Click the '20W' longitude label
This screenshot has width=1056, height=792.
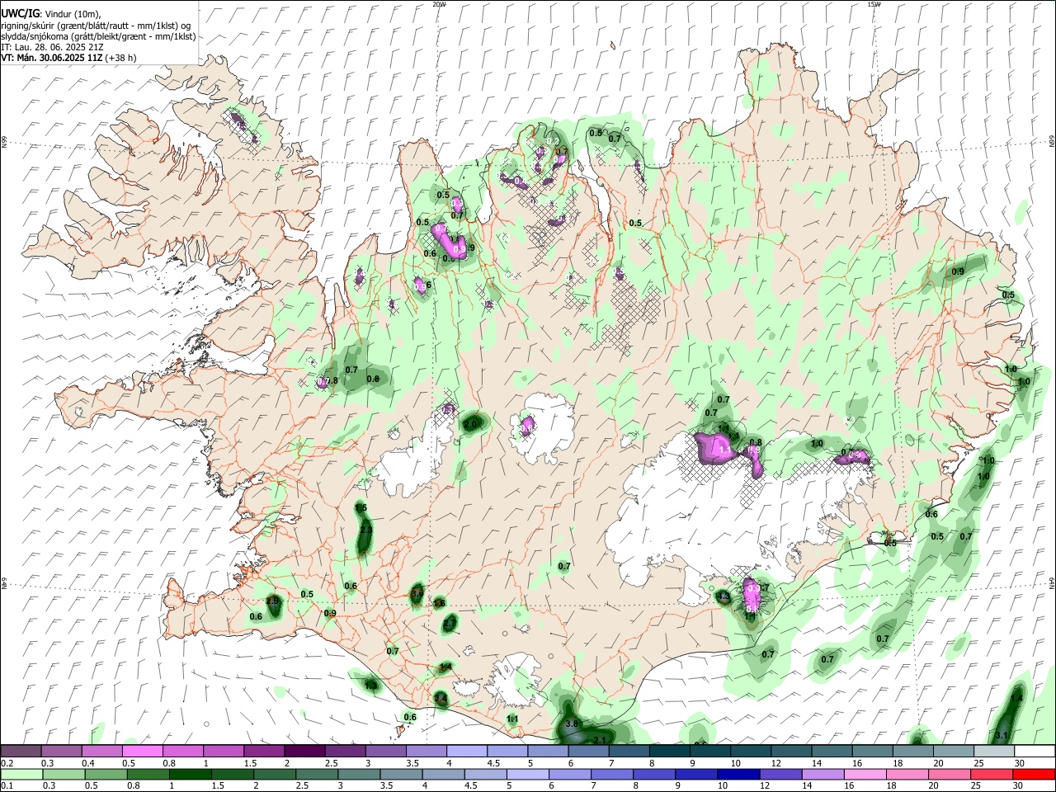tap(439, 3)
